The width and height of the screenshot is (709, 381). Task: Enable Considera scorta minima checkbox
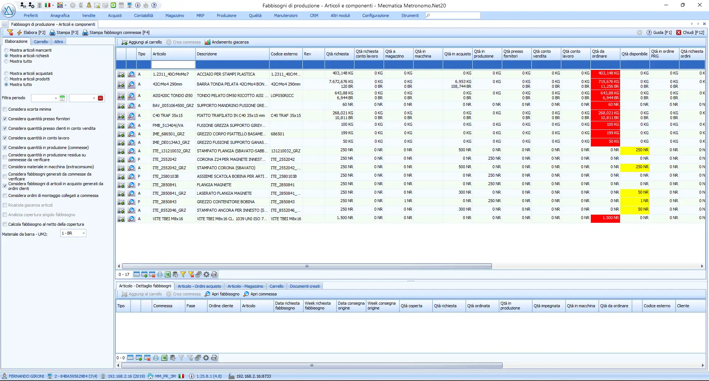tap(5, 109)
